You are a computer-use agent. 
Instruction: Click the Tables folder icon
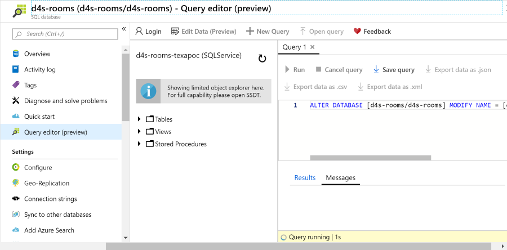149,119
